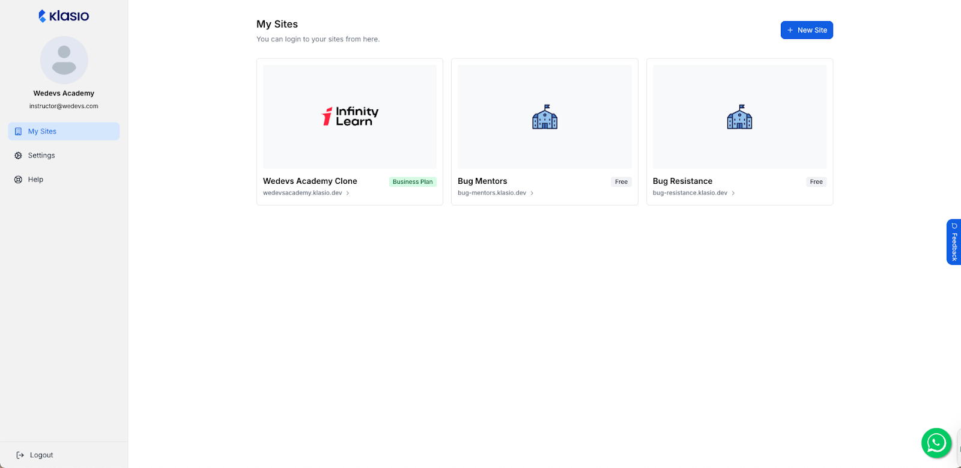Screen dimensions: 961x468
Task: Click the Bug Resistance school icon
Action: pos(739,117)
